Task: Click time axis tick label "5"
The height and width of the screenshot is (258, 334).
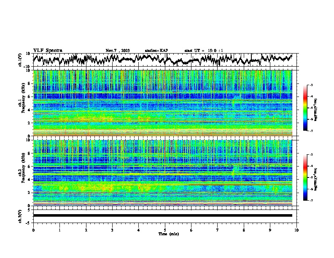Action: point(165,230)
